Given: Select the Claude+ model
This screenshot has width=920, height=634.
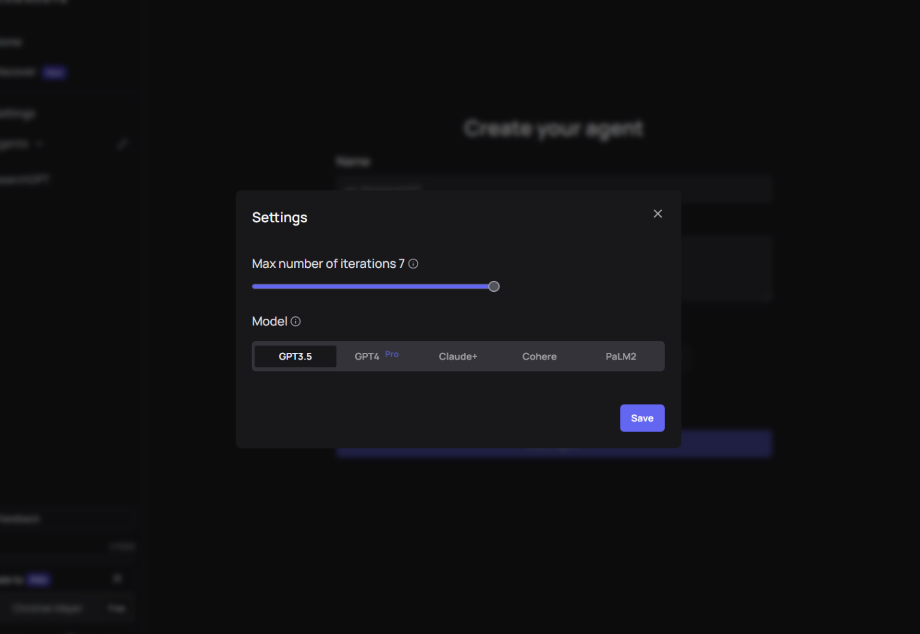Looking at the screenshot, I should pos(458,356).
